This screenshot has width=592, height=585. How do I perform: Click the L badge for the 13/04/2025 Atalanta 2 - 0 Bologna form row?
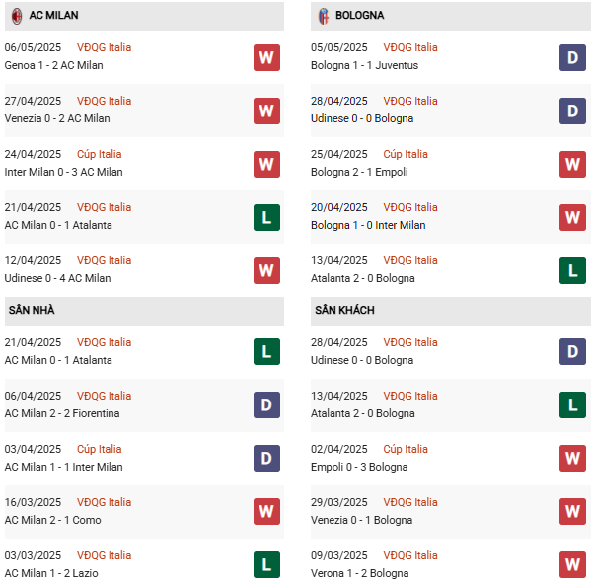point(573,270)
